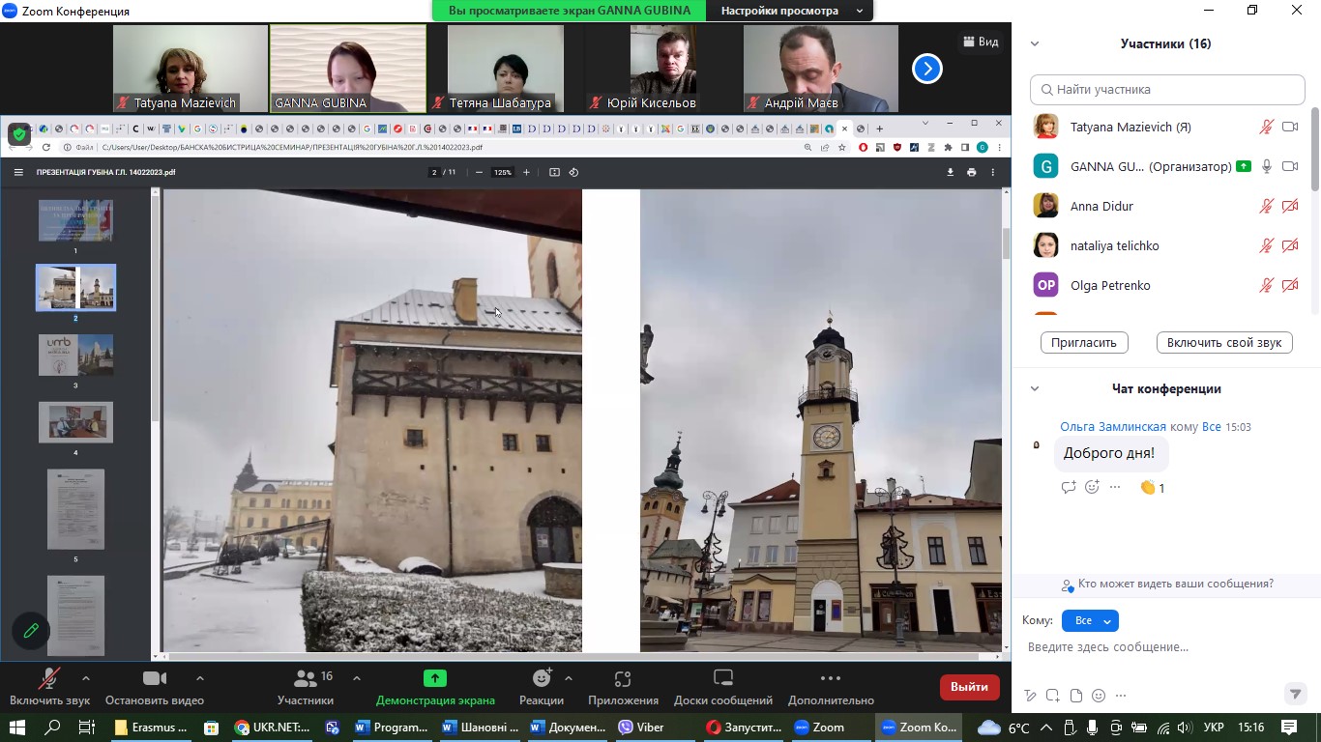Leave the meeting with the red button
The width and height of the screenshot is (1321, 742).
click(969, 687)
